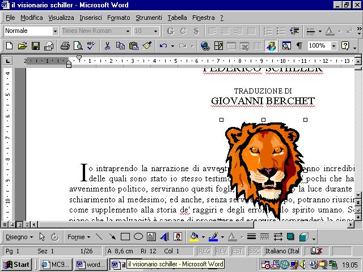Open a file with the folder icon
This screenshot has width=363, height=272.
coord(23,46)
